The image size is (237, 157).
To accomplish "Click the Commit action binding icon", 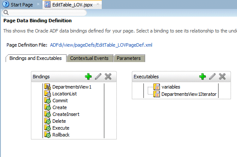I will pos(48,101).
